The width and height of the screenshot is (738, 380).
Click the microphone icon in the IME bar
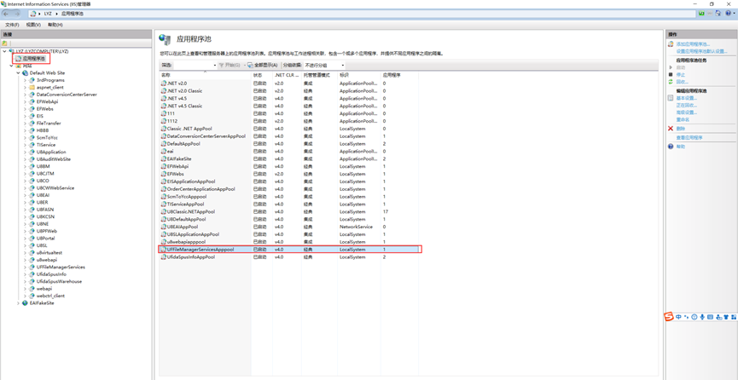click(x=702, y=317)
